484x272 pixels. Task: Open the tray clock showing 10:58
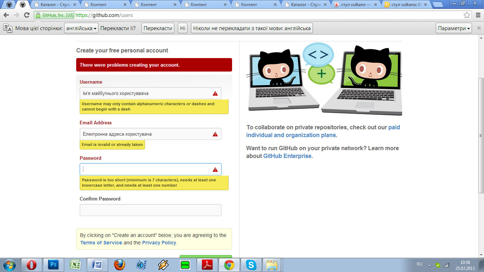(465, 265)
